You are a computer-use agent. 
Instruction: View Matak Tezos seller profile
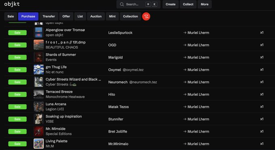pyautogui.click(x=118, y=107)
